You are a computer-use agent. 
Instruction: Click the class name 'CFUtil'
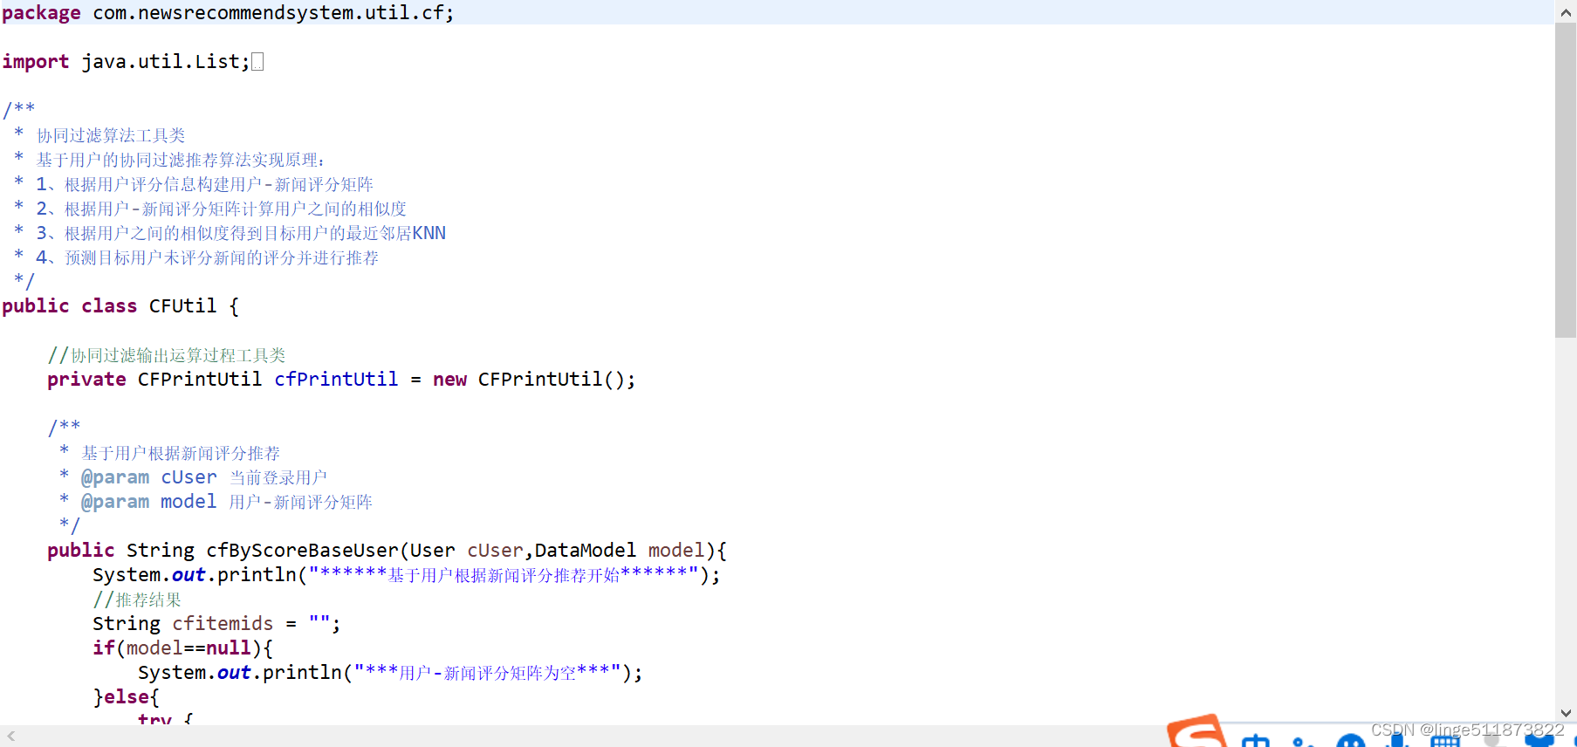(x=182, y=306)
